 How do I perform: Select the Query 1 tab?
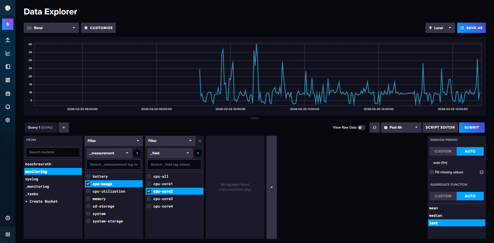[x=40, y=128]
